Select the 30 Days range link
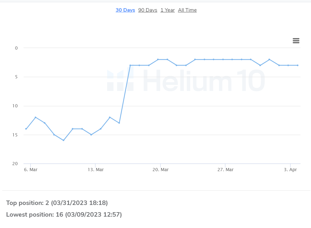The height and width of the screenshot is (228, 311). (x=125, y=10)
